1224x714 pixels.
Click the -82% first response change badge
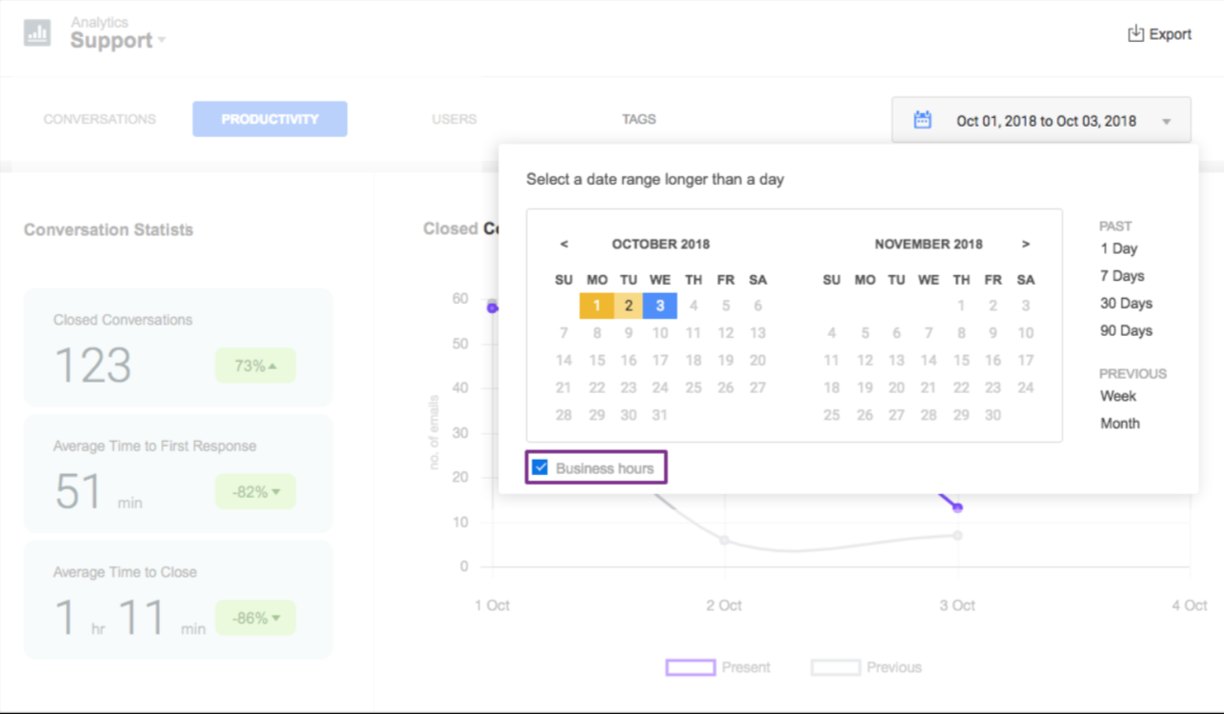point(255,492)
